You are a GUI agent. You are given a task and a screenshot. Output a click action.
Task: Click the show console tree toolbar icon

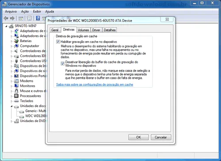click(x=21, y=19)
